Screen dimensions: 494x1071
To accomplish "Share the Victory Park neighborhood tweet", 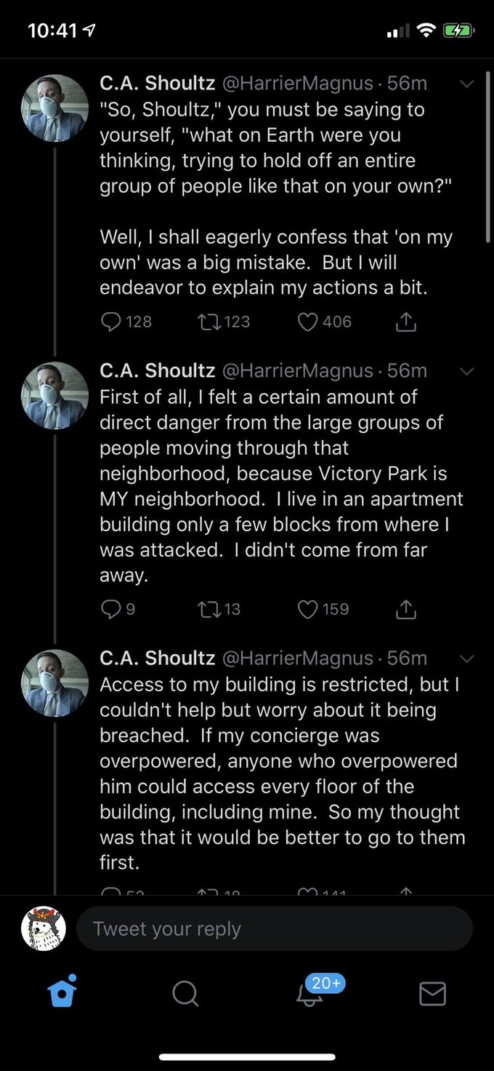I will click(406, 608).
